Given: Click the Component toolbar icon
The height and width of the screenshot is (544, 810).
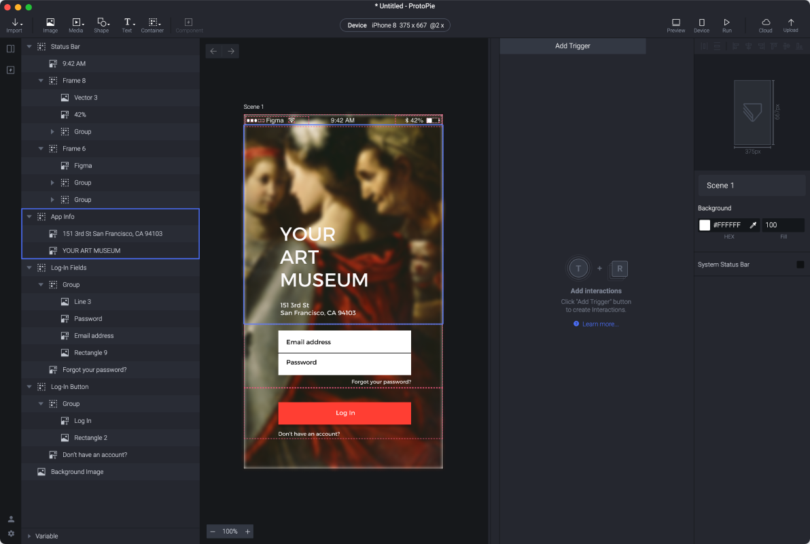Looking at the screenshot, I should click(x=189, y=25).
